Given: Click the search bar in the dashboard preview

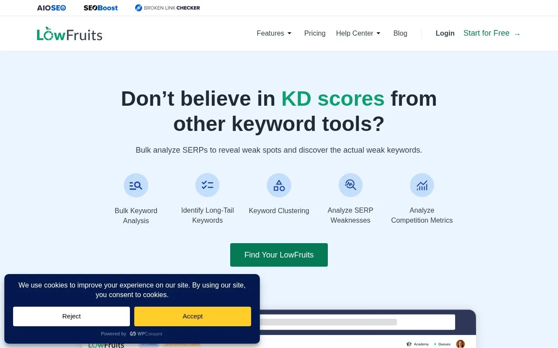Looking at the screenshot, I should pyautogui.click(x=357, y=322).
